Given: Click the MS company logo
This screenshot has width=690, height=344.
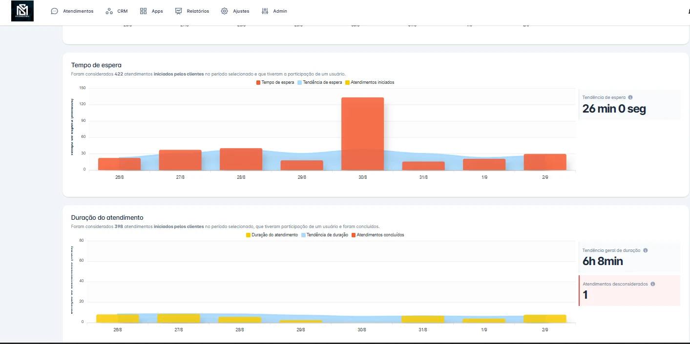Looking at the screenshot, I should (22, 11).
